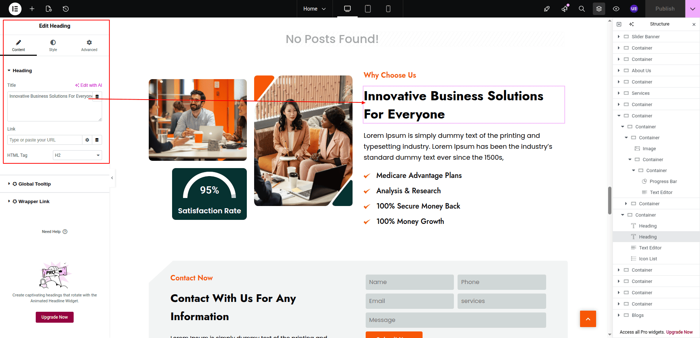Click the Title text area

55,106
